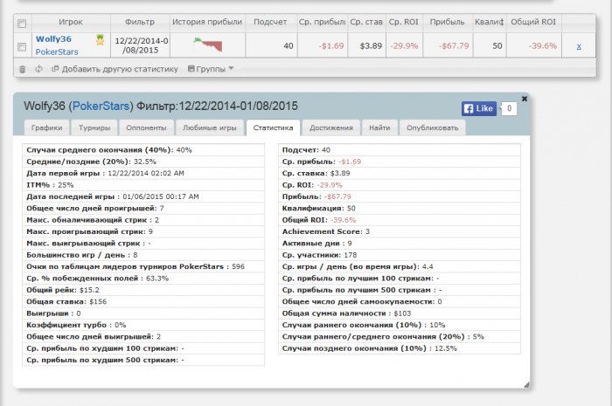Click Добавить другую статистику link
The height and width of the screenshot is (406, 612).
(115, 69)
